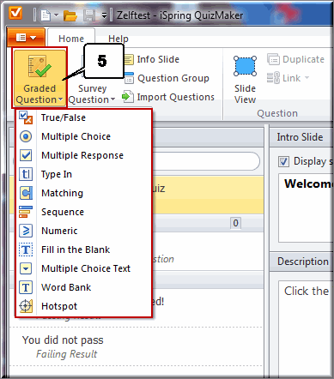Image resolution: width=334 pixels, height=379 pixels.
Task: Open Slide View icon in ribbon
Action: point(245,66)
